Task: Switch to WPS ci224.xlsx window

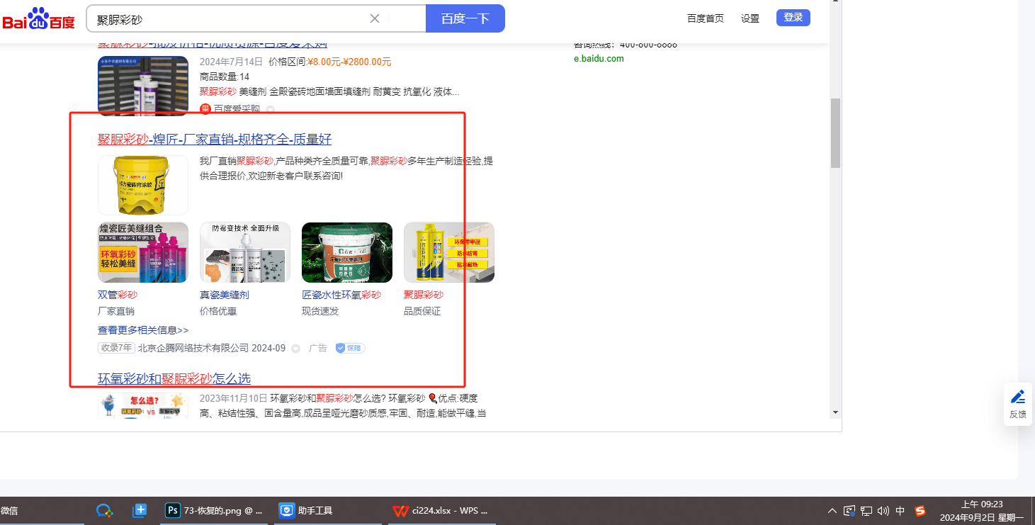Action: (x=441, y=510)
